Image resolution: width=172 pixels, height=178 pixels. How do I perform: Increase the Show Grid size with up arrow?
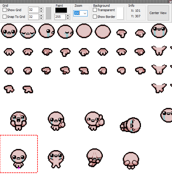41,9
